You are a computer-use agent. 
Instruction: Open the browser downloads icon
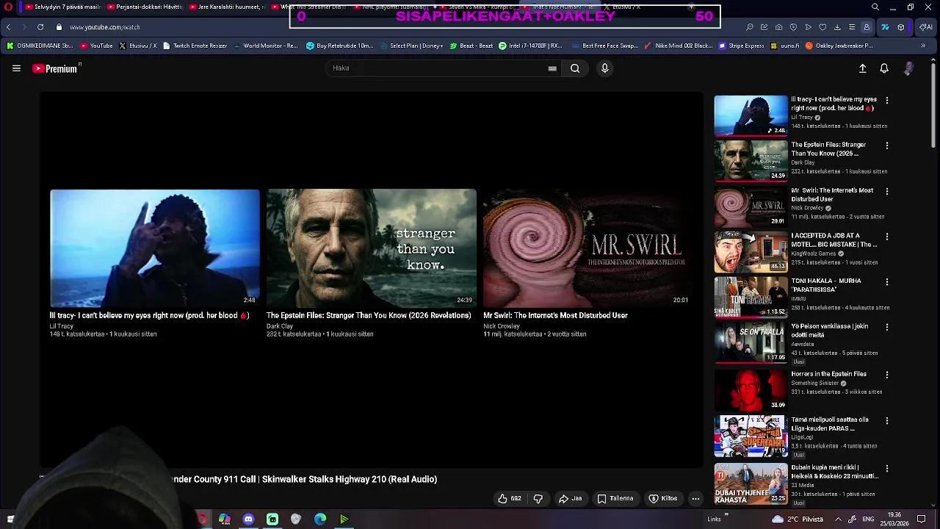click(x=837, y=27)
